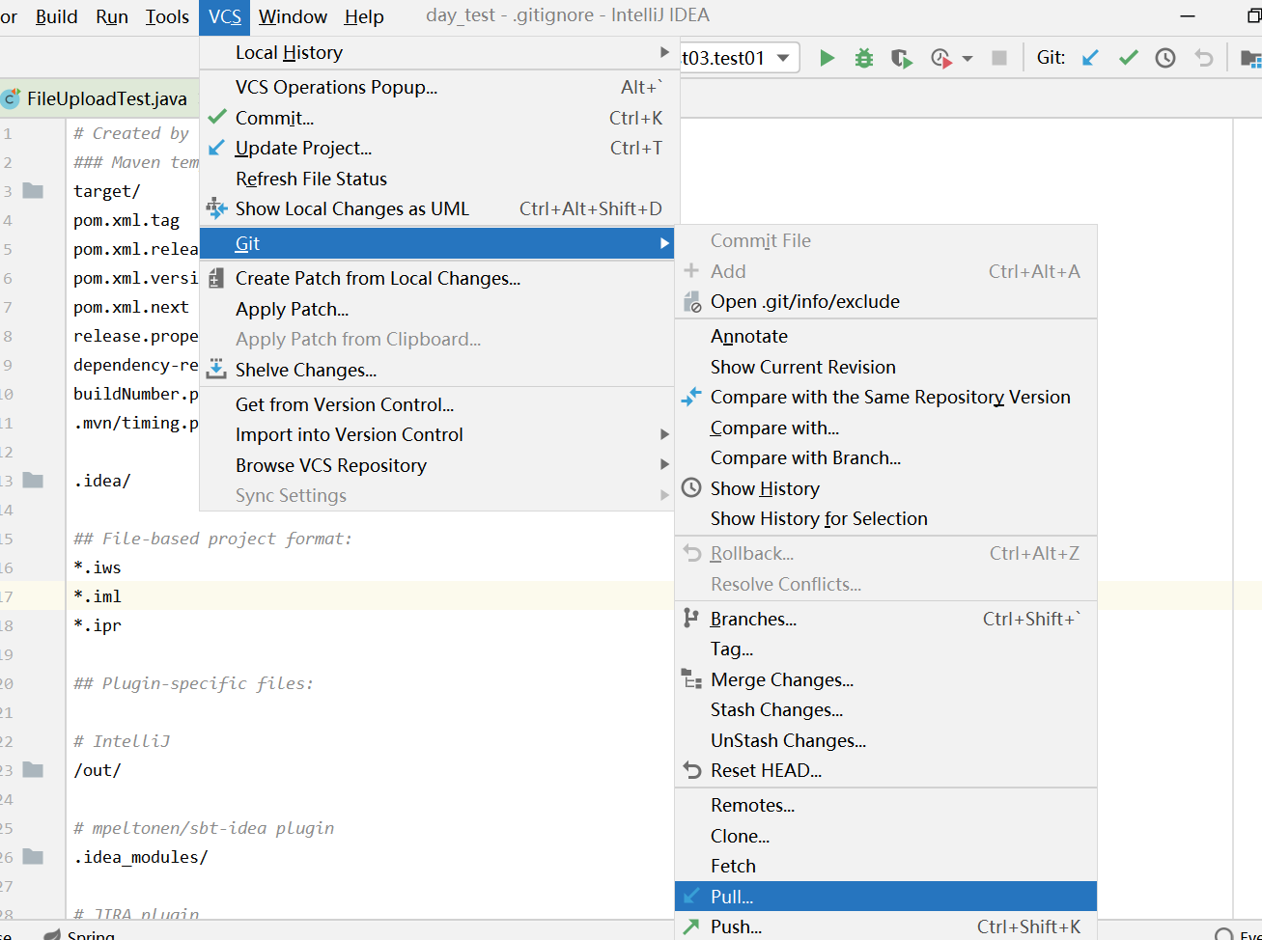Viewport: 1262px width, 940px height.
Task: Run with Coverage shield icon
Action: [x=902, y=58]
